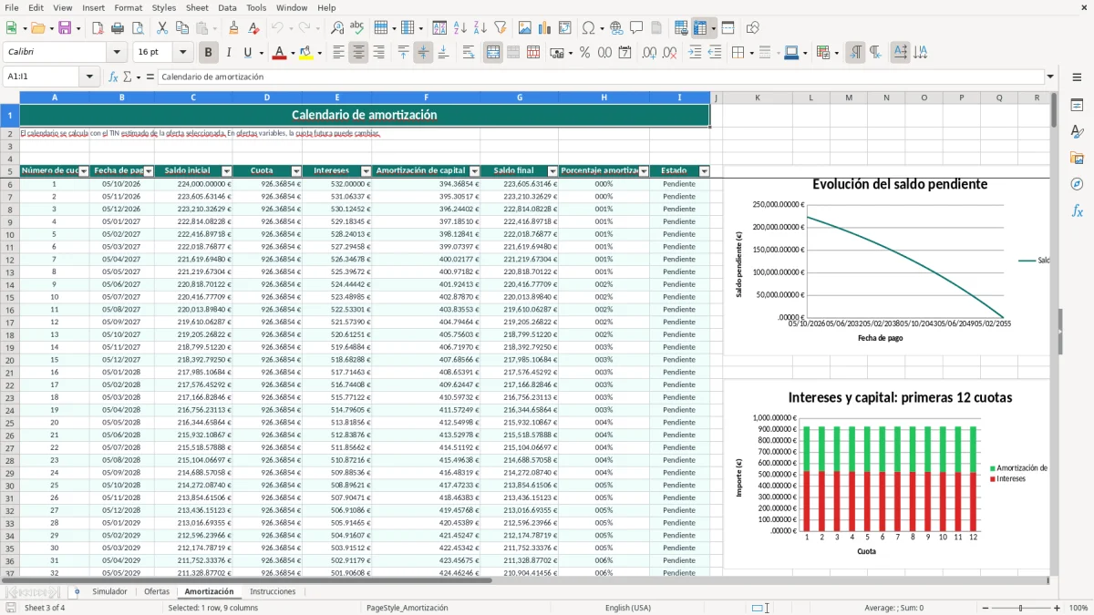This screenshot has height=615, width=1094.
Task: Click the Print icon
Action: pos(117,28)
